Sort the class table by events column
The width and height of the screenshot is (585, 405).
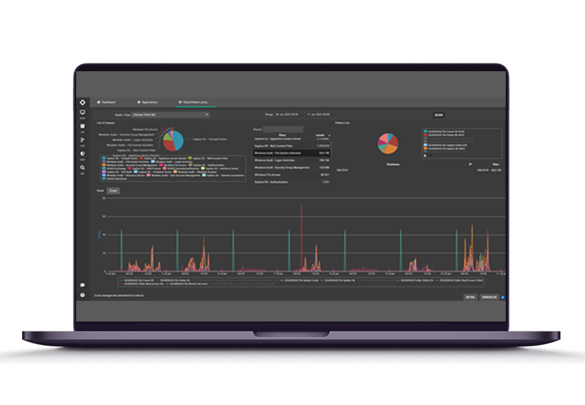(322, 135)
